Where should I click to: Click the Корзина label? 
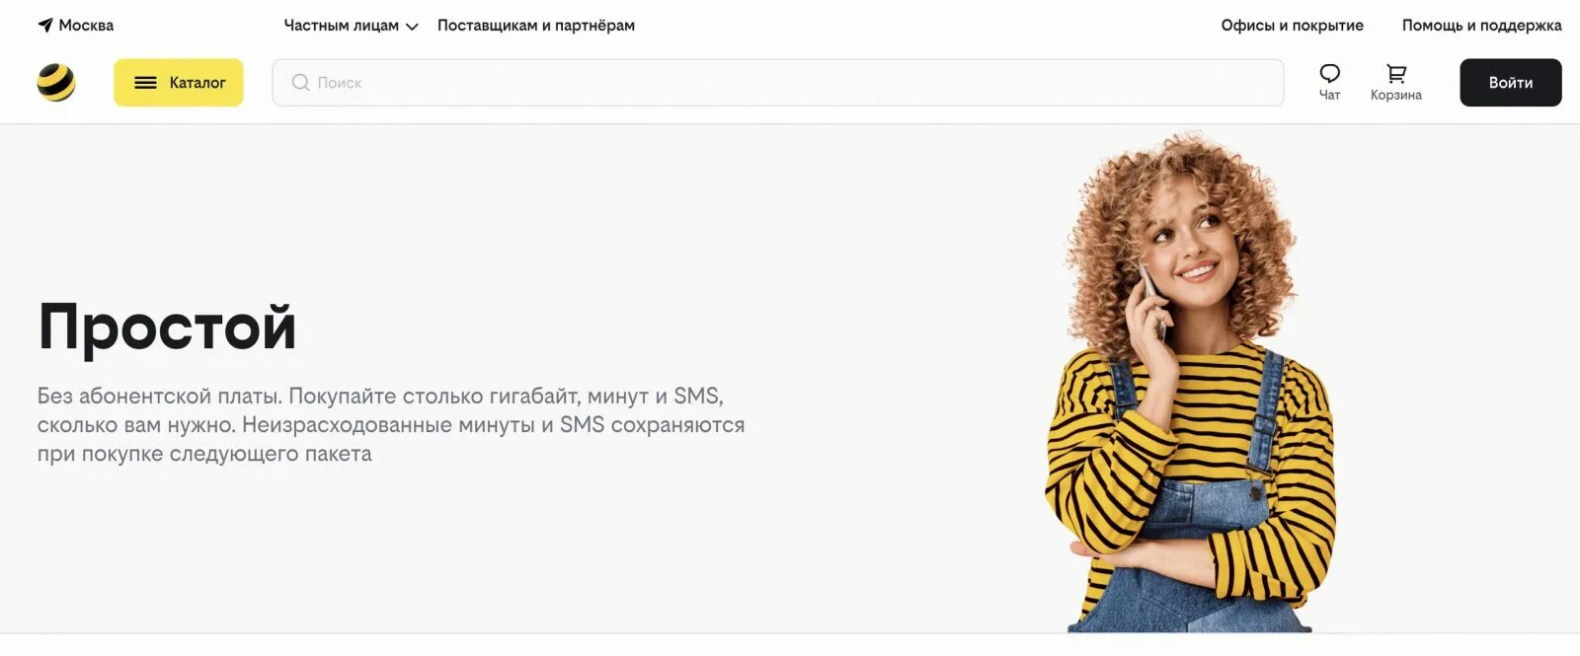click(1396, 95)
